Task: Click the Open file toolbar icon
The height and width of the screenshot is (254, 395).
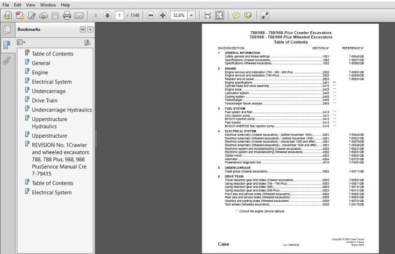Action: click(x=8, y=16)
